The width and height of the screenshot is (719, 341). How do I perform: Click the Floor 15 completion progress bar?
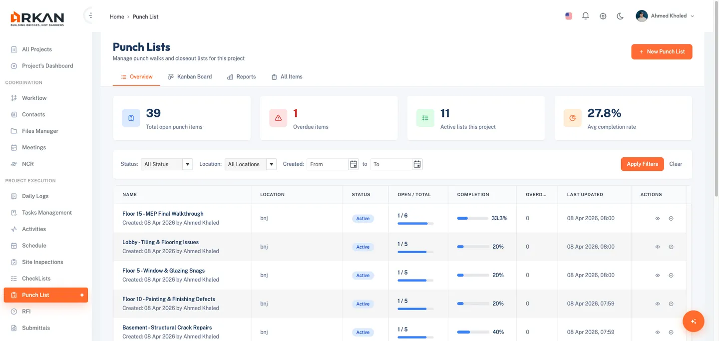point(472,218)
